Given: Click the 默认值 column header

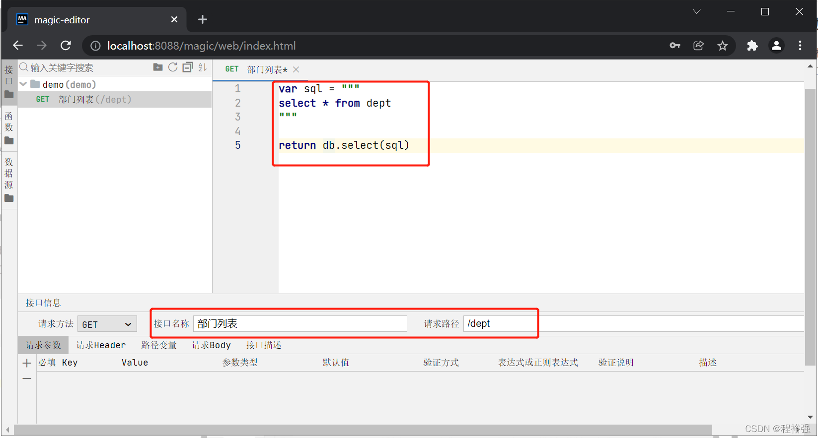Looking at the screenshot, I should pyautogui.click(x=336, y=363).
